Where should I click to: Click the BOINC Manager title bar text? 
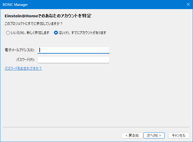point(15,5)
